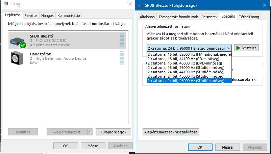The width and height of the screenshot is (271, 154).
Task: Click the Hangszórók speaker device icon
Action: (18, 58)
